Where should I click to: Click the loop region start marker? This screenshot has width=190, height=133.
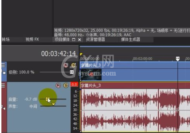pyautogui.click(x=81, y=54)
